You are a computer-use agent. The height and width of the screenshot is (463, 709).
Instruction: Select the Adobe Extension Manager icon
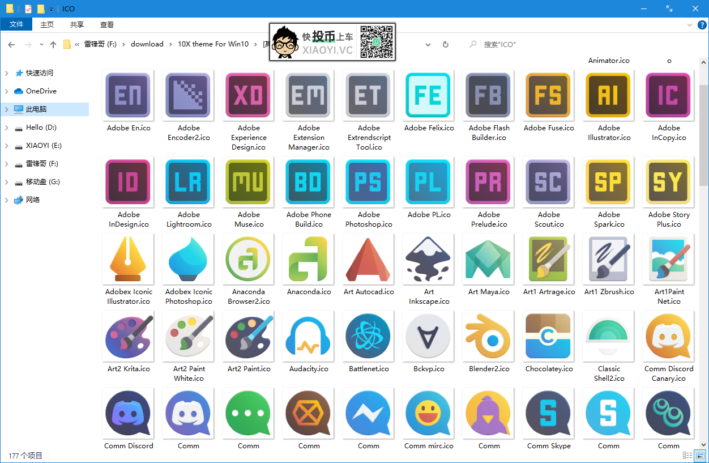point(309,95)
